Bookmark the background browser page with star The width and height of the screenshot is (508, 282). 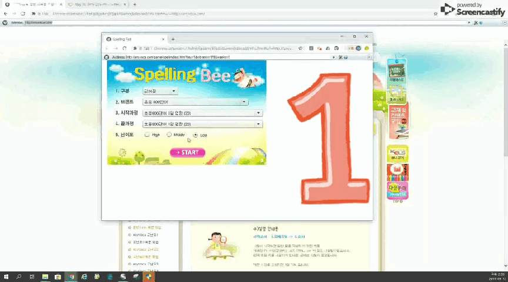coord(436,14)
